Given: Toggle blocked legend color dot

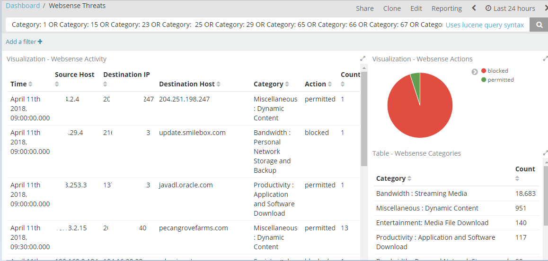Looking at the screenshot, I should coord(484,71).
